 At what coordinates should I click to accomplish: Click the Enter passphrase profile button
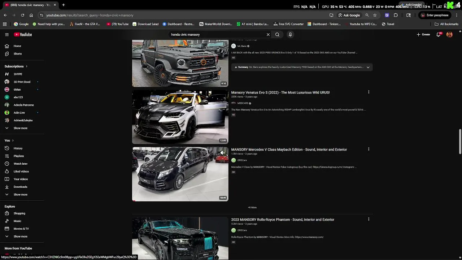click(435, 15)
